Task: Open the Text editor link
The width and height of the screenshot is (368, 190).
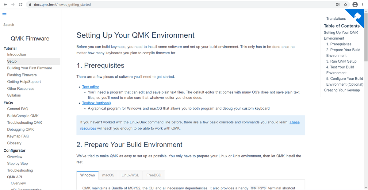Action: pos(90,87)
